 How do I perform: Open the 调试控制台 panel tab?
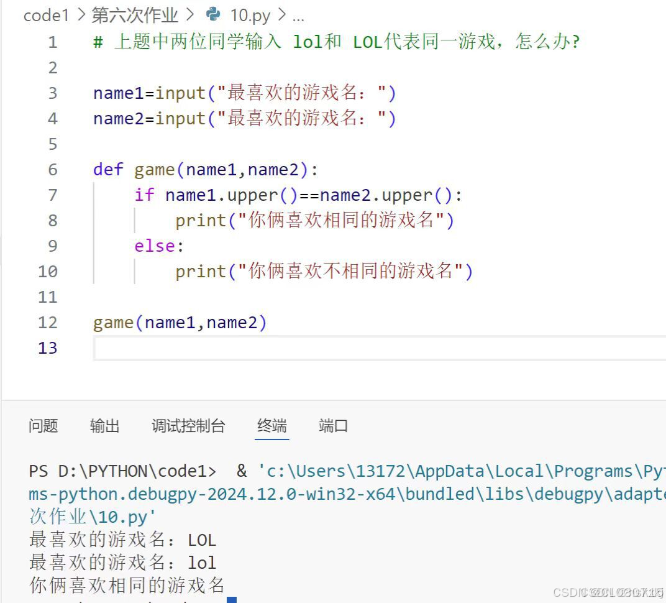[189, 425]
